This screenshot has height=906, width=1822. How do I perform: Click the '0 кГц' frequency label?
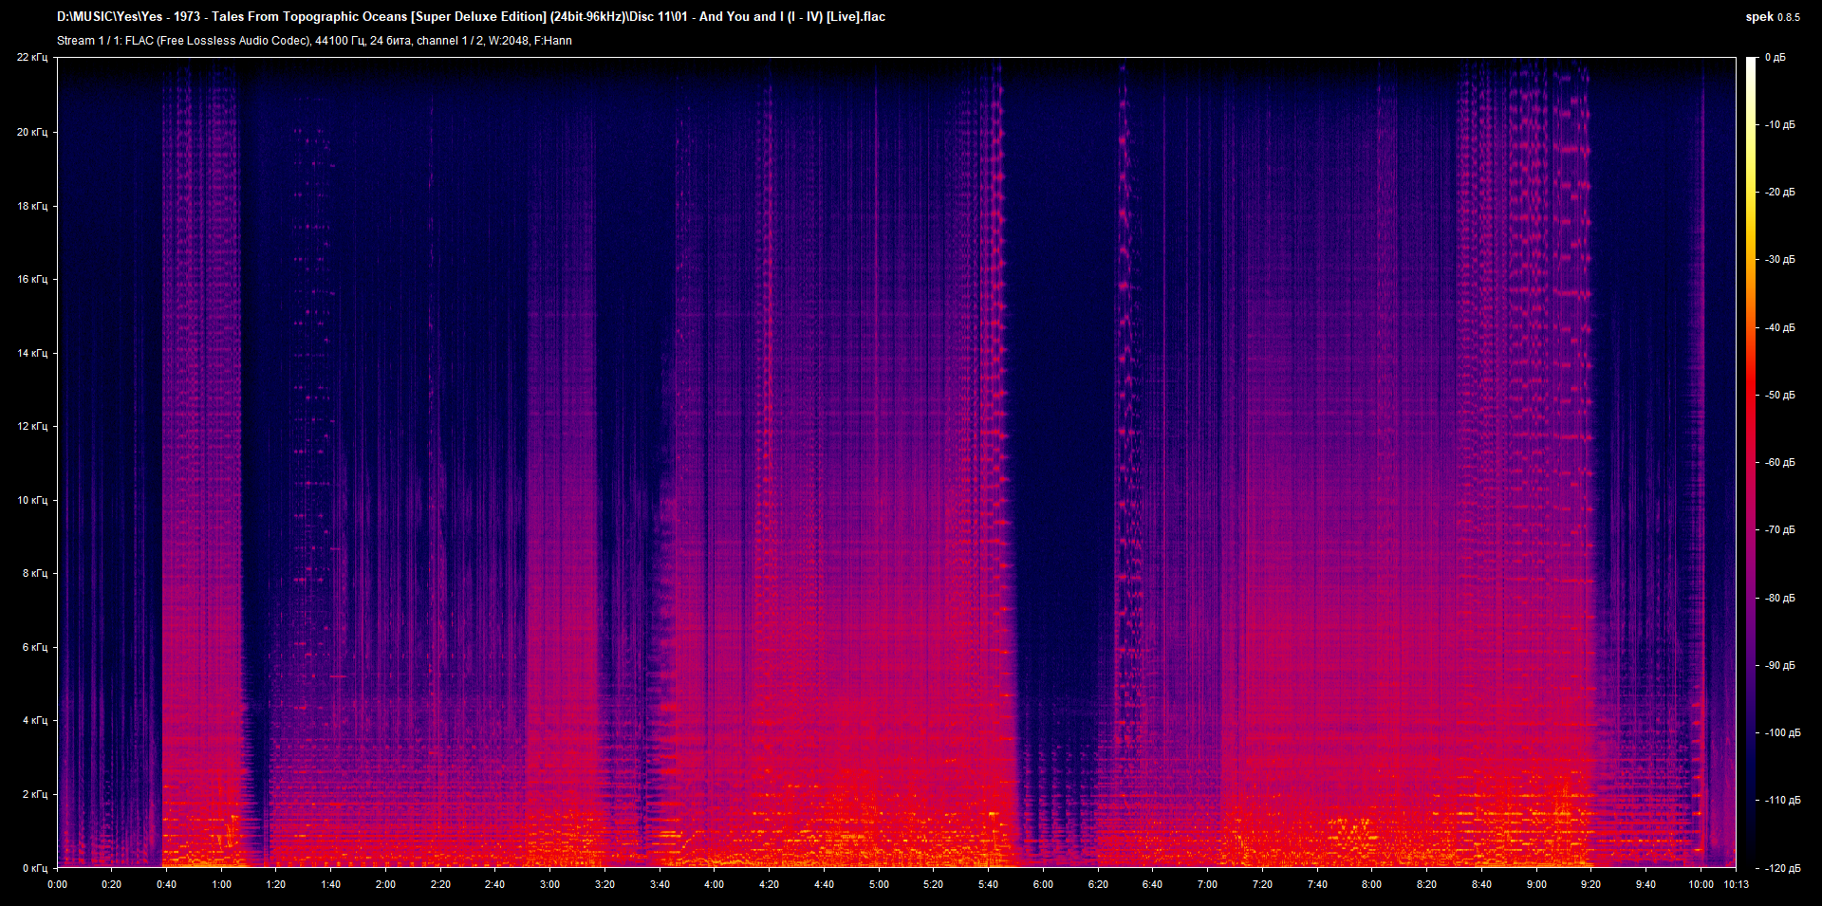point(35,868)
